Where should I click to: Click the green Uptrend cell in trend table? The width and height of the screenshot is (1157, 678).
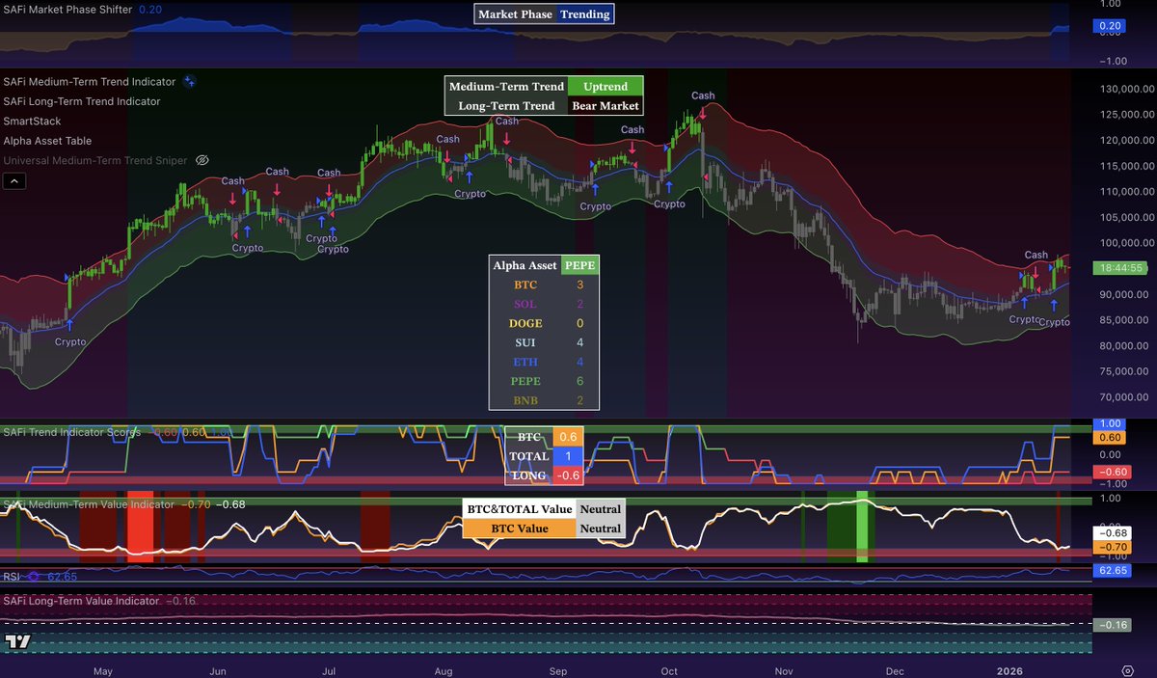pos(605,87)
